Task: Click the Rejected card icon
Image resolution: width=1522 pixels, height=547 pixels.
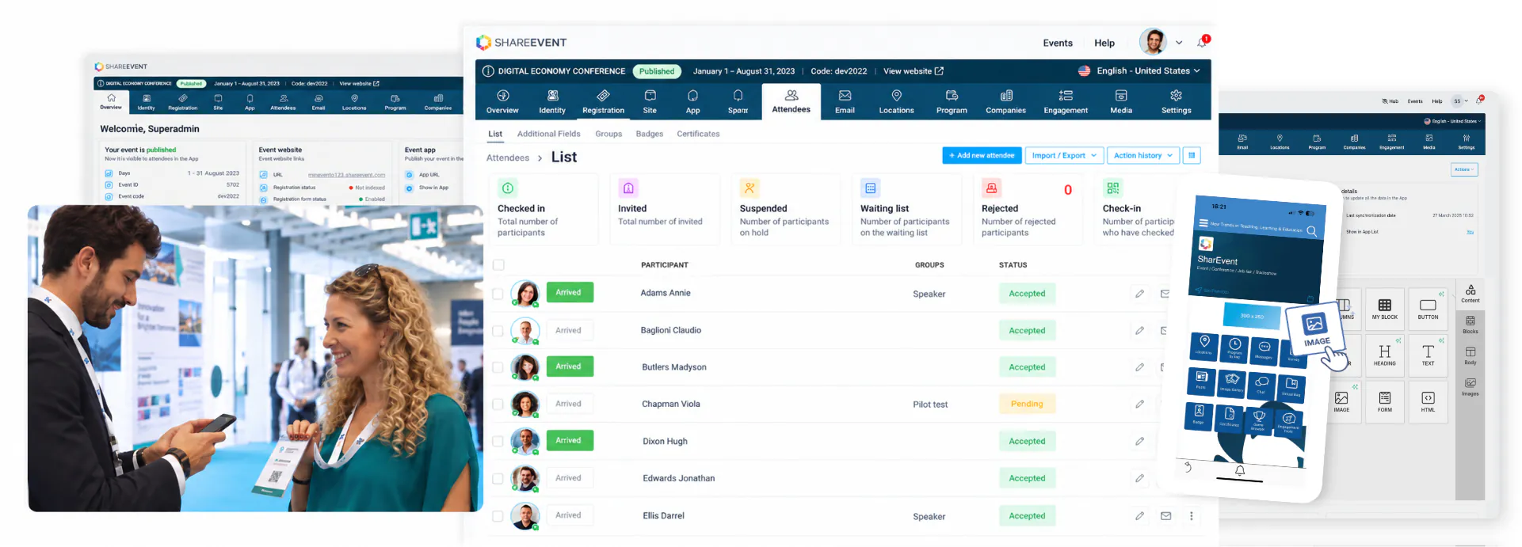Action: [x=991, y=188]
